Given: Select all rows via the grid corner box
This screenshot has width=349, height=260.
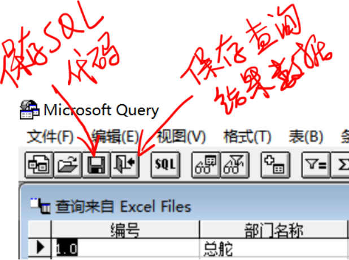Looking at the screenshot, I should pyautogui.click(x=40, y=230).
